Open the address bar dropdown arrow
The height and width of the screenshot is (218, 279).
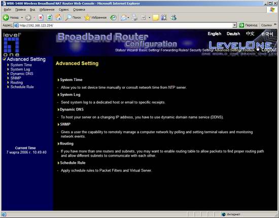(x=235, y=25)
